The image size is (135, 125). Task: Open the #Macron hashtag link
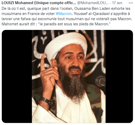[x=64, y=14]
